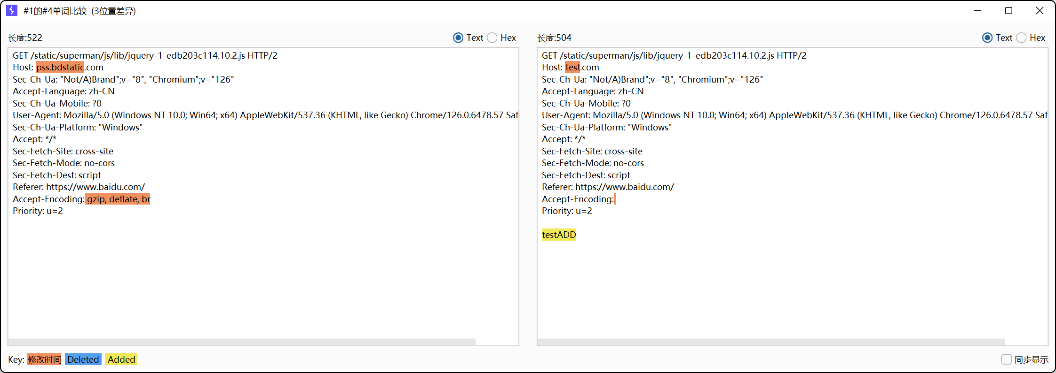Screen dimensions: 1056x373
Task: Switch left pane to Hex view
Action: (x=492, y=38)
